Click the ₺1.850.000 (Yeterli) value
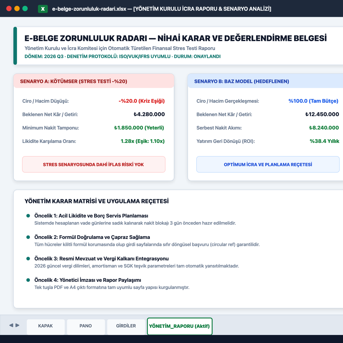 coord(139,128)
